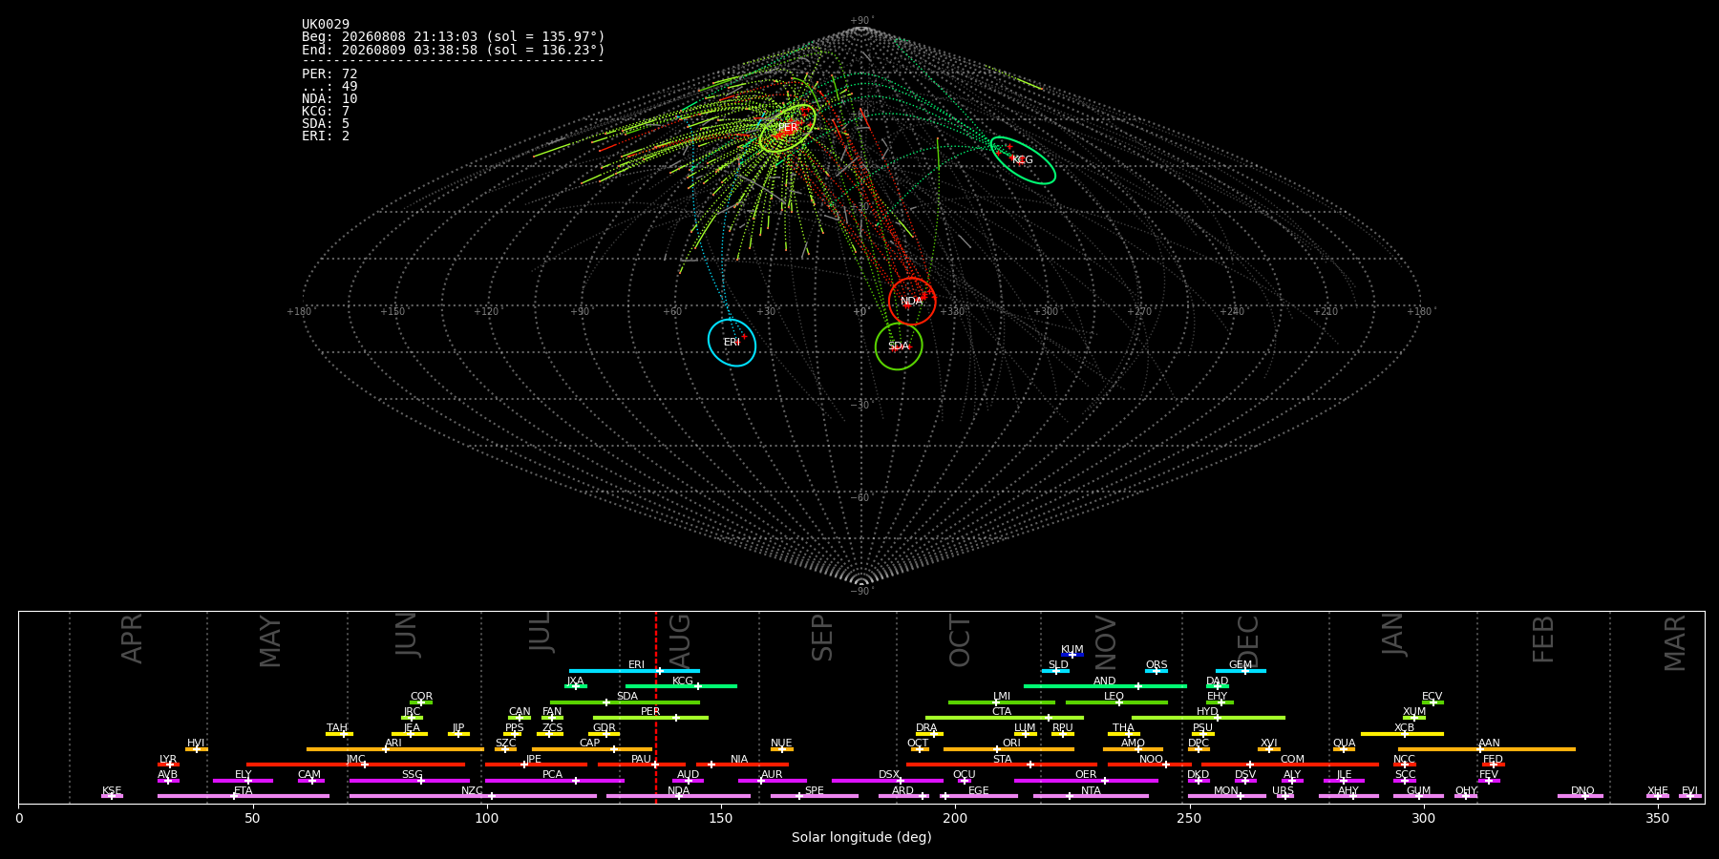Click the 'PER: 72' count in the legend
1719x859 pixels.
tap(329, 73)
